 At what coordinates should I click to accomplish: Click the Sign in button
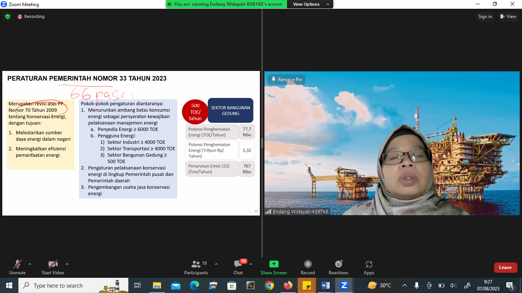(x=485, y=16)
